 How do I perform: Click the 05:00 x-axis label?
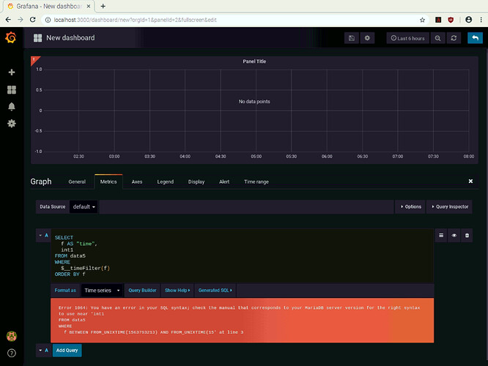tap(256, 157)
